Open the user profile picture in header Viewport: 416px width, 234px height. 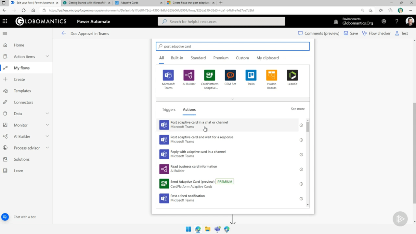[410, 21]
